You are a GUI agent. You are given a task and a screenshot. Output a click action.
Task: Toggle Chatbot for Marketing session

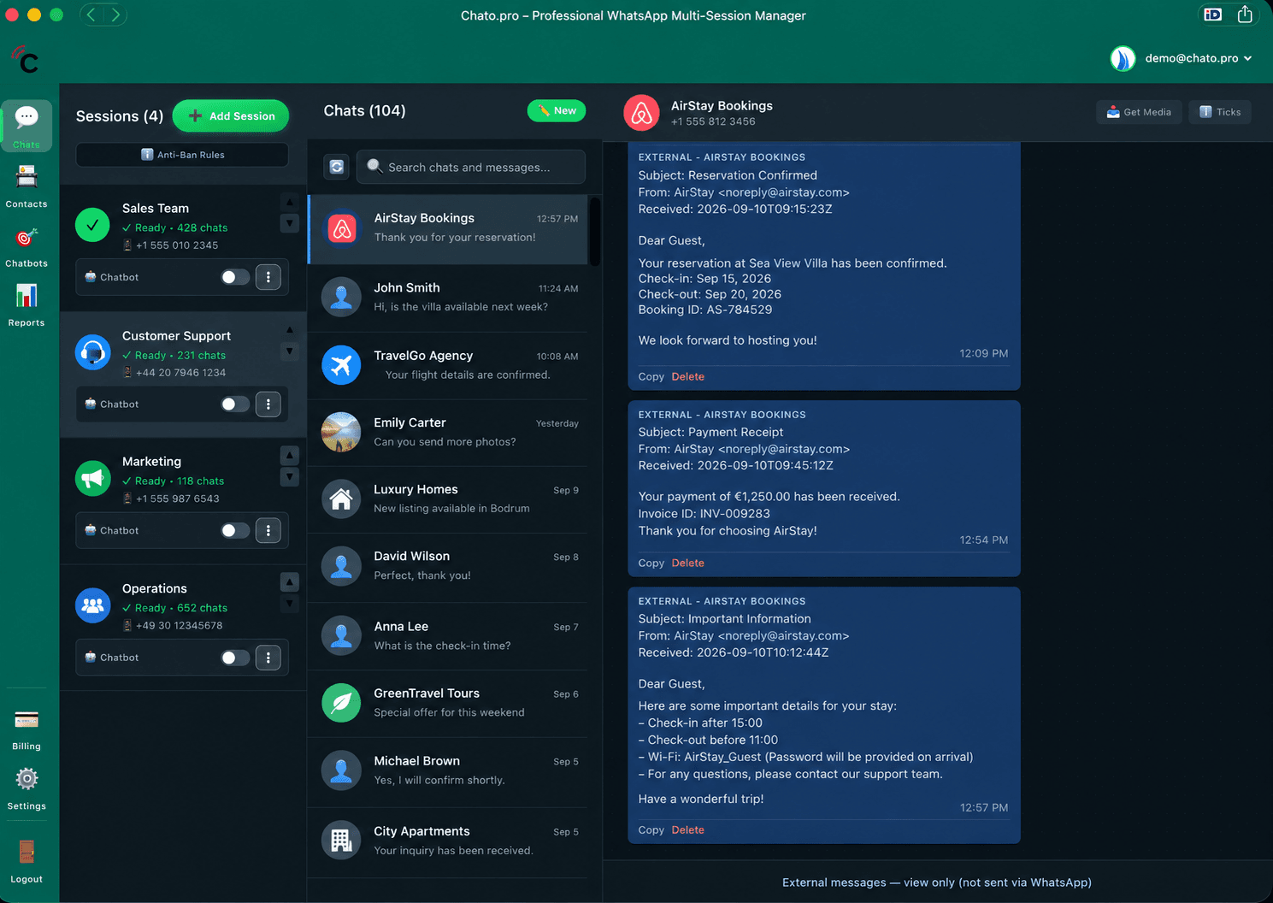click(x=235, y=531)
